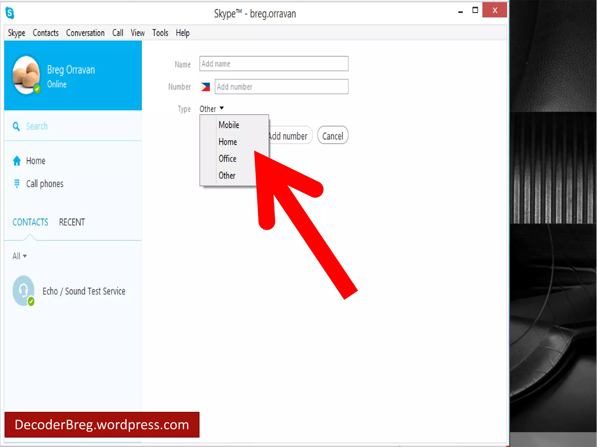Open the Philippines flag country selector
The height and width of the screenshot is (447, 597).
(206, 87)
